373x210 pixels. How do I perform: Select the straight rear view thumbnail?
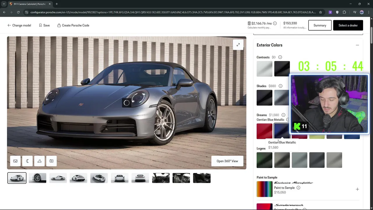pos(119,178)
